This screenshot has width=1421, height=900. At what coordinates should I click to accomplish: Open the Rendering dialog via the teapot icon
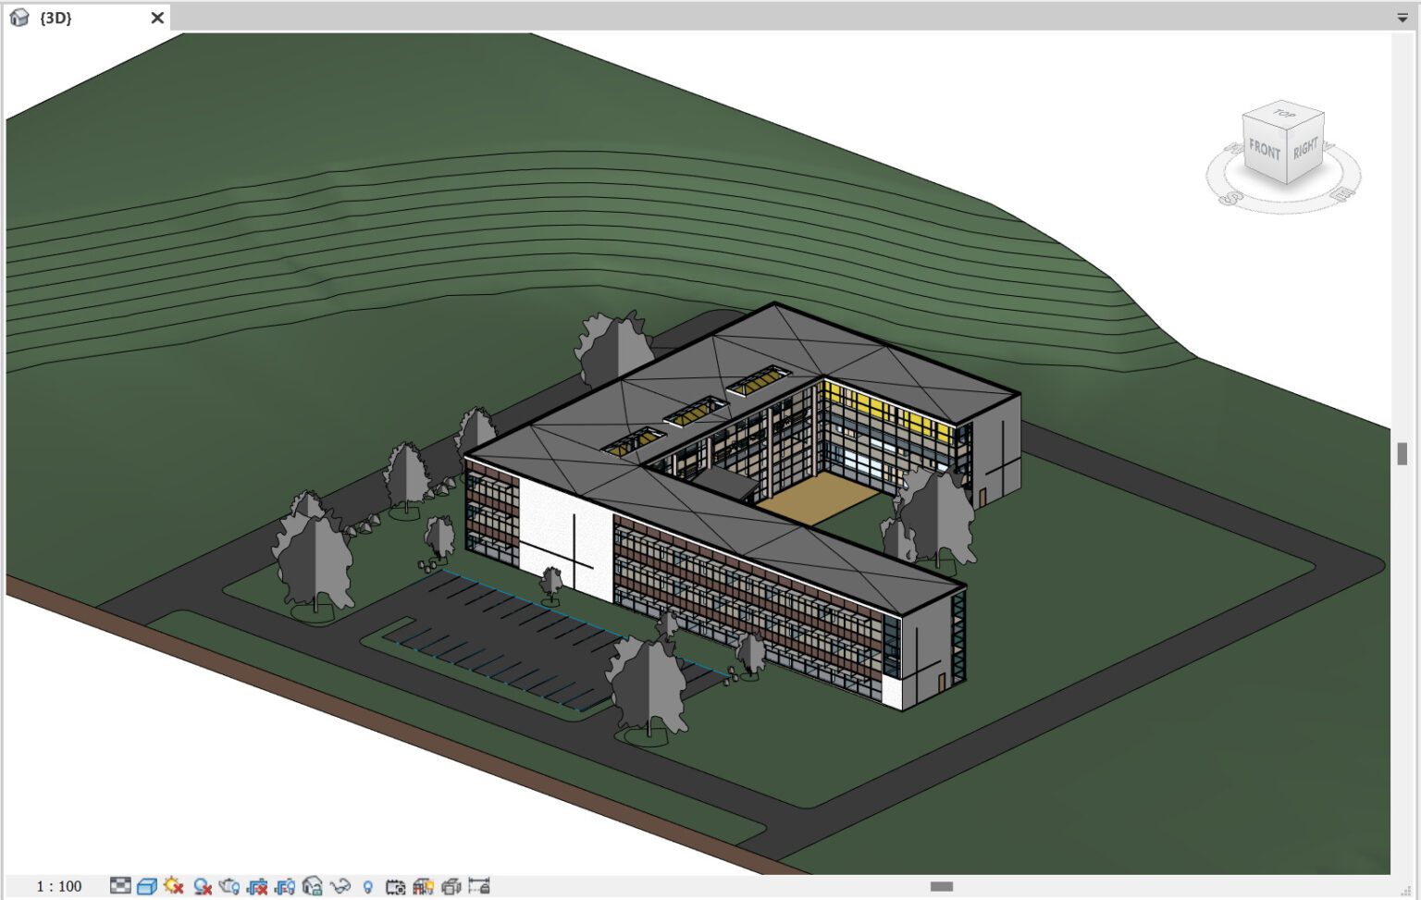tap(229, 885)
